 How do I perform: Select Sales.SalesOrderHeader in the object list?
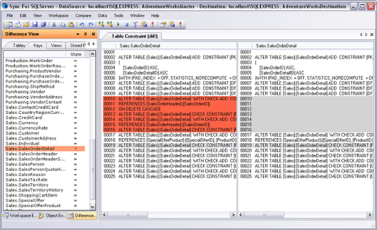tap(31, 154)
